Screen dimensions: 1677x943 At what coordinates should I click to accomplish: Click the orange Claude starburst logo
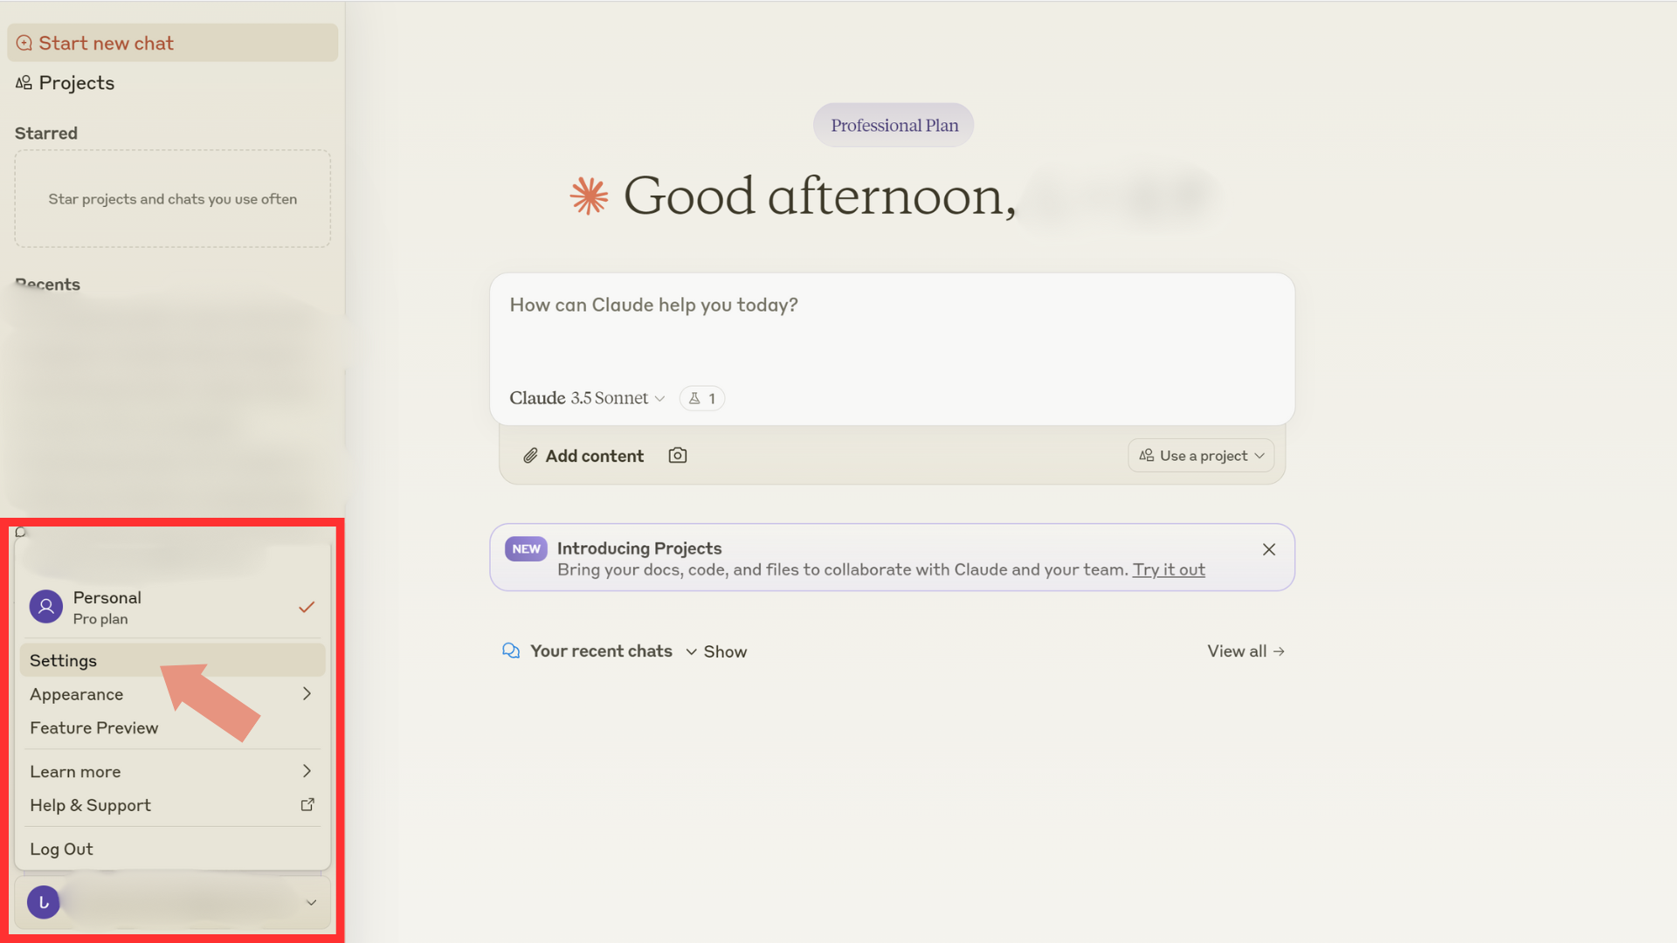tap(590, 196)
